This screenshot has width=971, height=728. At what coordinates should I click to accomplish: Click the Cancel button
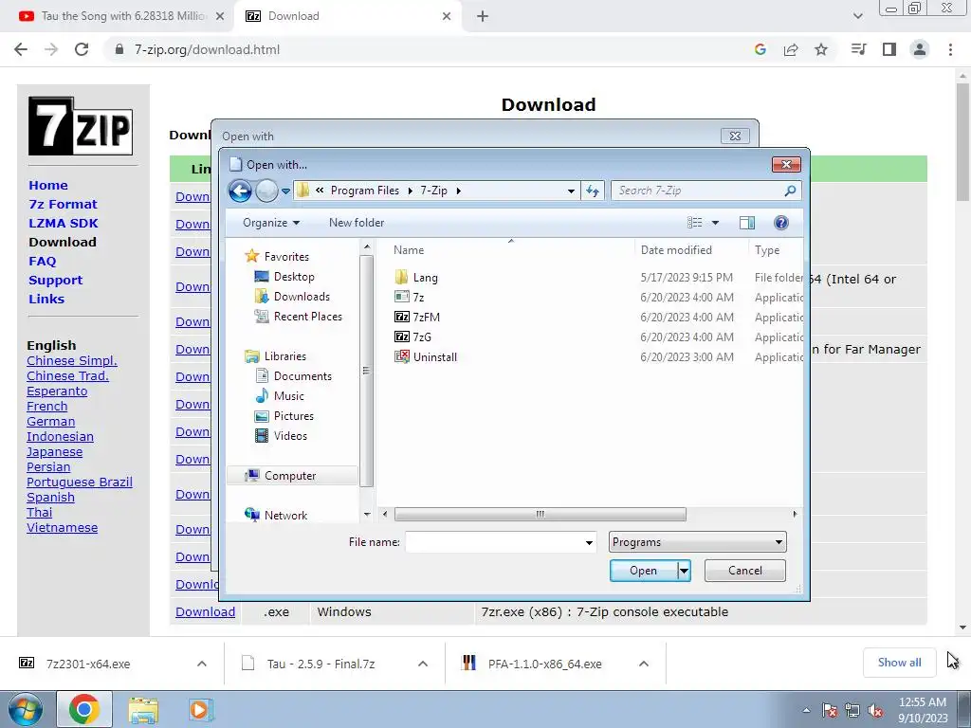pyautogui.click(x=745, y=571)
